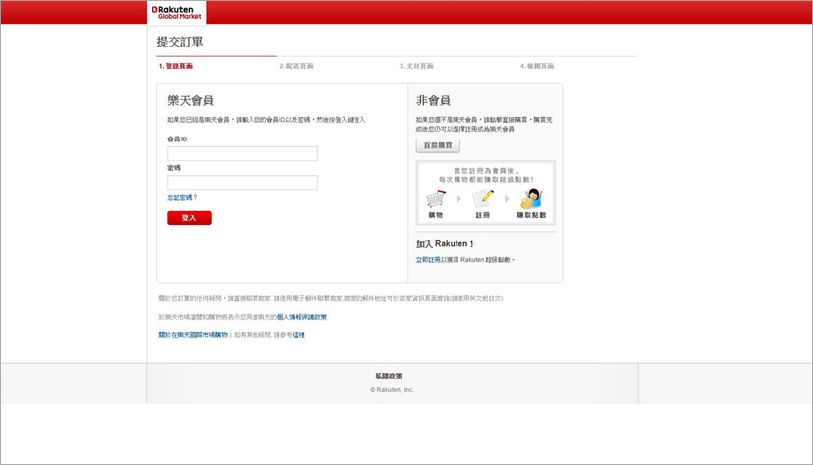
Task: Open the 個人情報保護政策 privacy protection link
Action: [x=301, y=317]
